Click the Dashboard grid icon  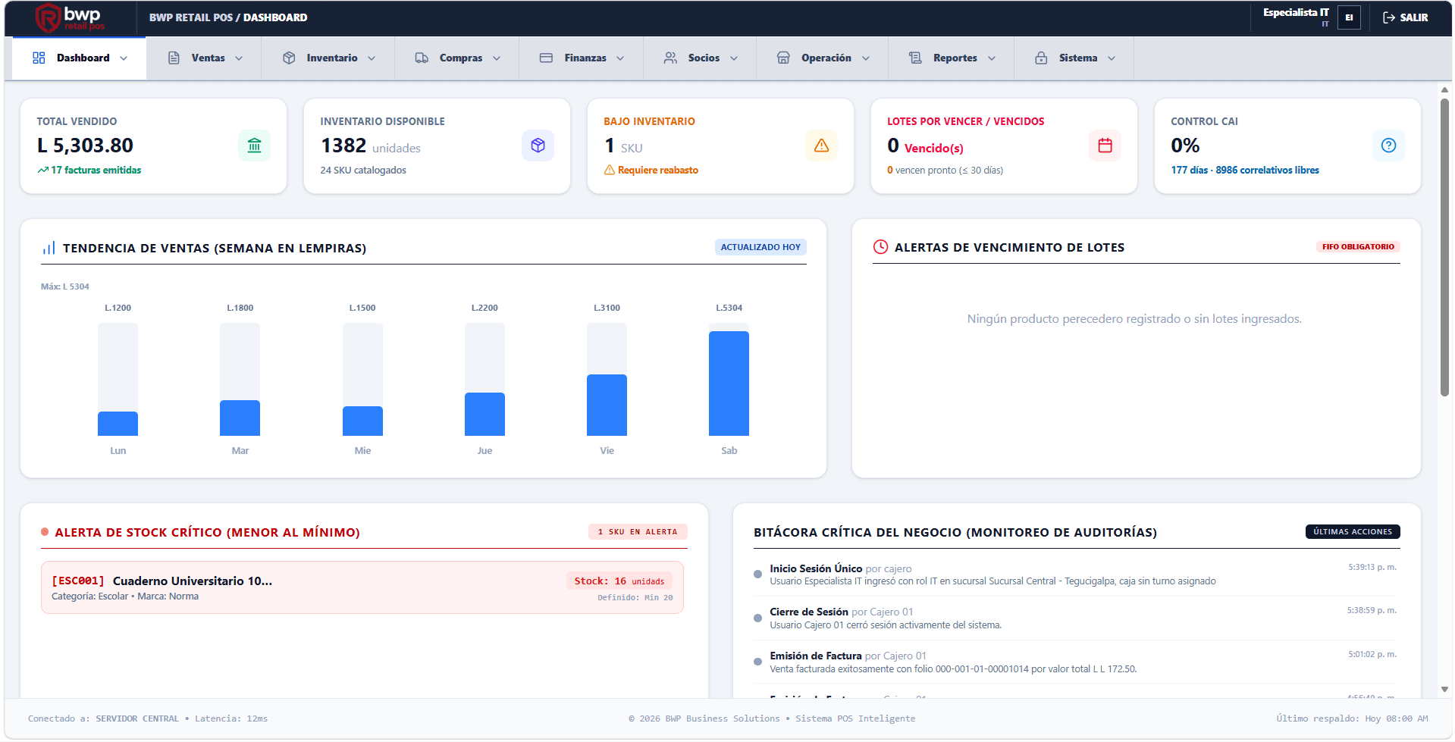[x=39, y=58]
